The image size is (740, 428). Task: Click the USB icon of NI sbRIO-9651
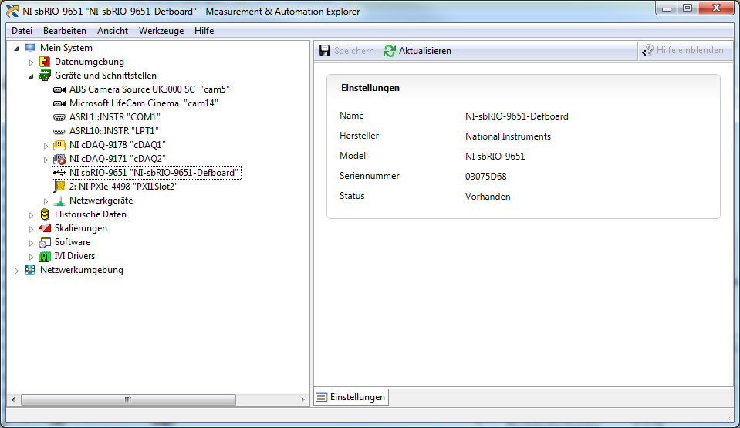(59, 173)
